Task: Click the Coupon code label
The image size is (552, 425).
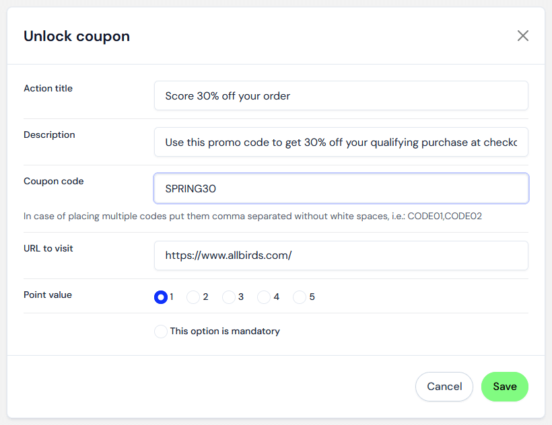Action: coord(53,181)
